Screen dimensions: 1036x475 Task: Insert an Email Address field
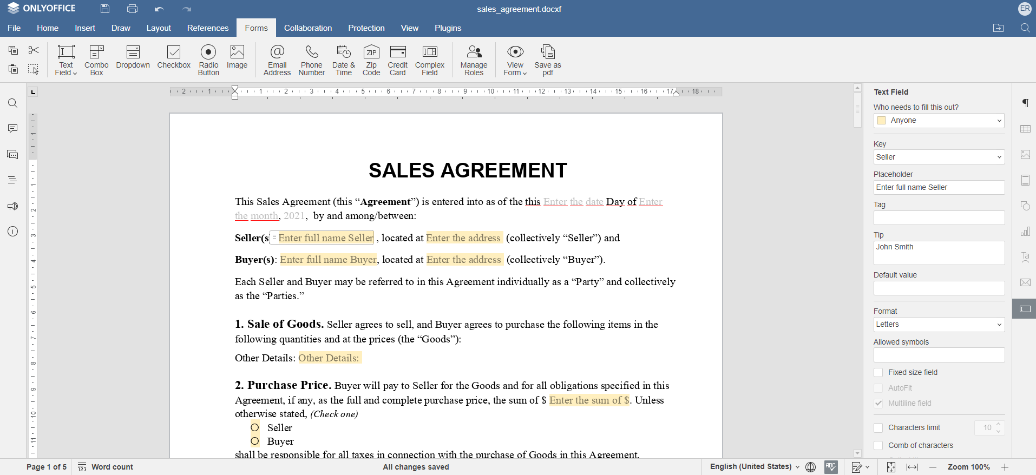click(277, 60)
